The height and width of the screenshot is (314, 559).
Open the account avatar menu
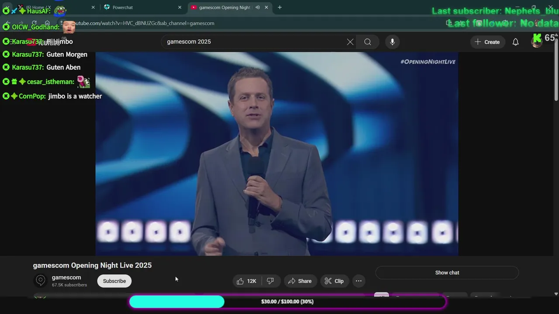point(537,42)
